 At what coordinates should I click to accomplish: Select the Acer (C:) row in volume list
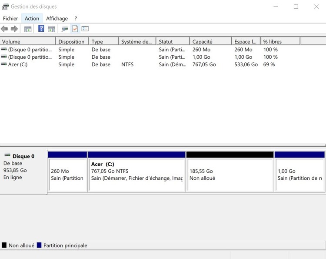click(x=18, y=64)
